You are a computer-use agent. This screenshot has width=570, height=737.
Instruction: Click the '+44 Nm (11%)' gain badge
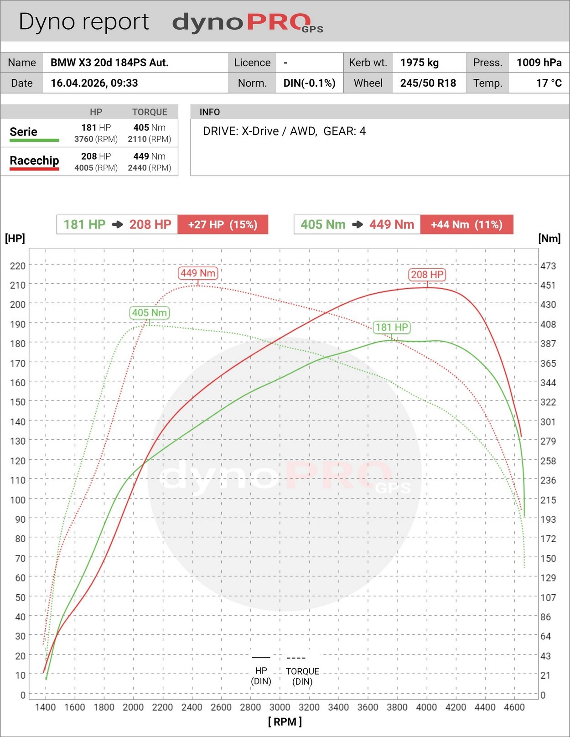[x=466, y=224]
